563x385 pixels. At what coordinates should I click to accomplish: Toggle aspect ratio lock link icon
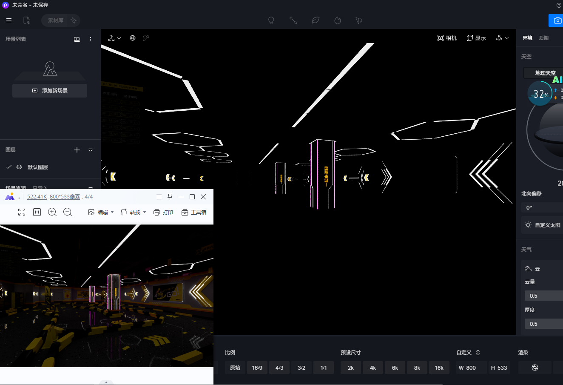pyautogui.click(x=478, y=353)
